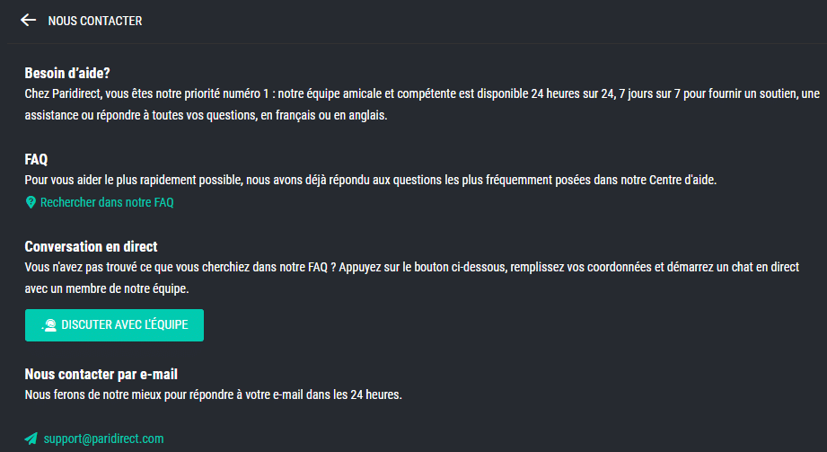Viewport: 827px width, 452px height.
Task: Click the paragraph starting Vous n'avez pas trouvé
Action: click(412, 278)
